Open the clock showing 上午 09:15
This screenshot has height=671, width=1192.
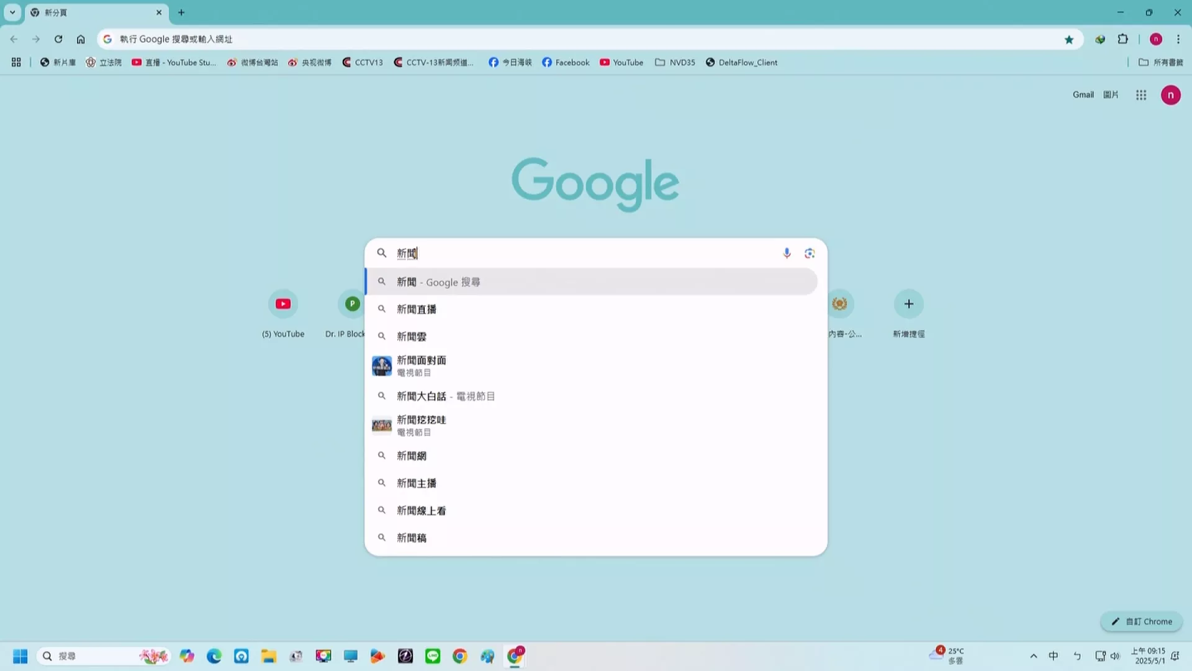(1149, 656)
